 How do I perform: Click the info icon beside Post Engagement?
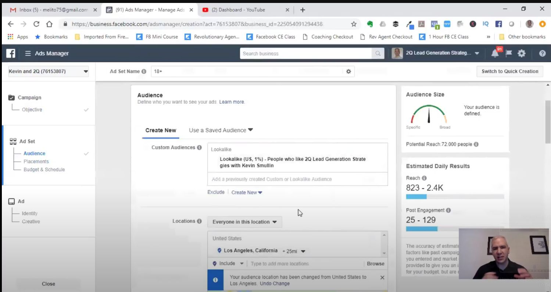pyautogui.click(x=448, y=210)
